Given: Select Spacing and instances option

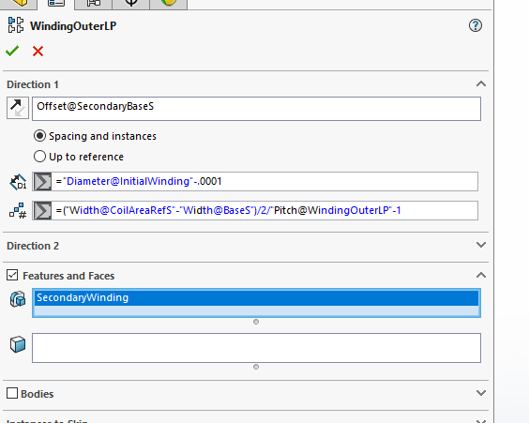Looking at the screenshot, I should coord(39,136).
